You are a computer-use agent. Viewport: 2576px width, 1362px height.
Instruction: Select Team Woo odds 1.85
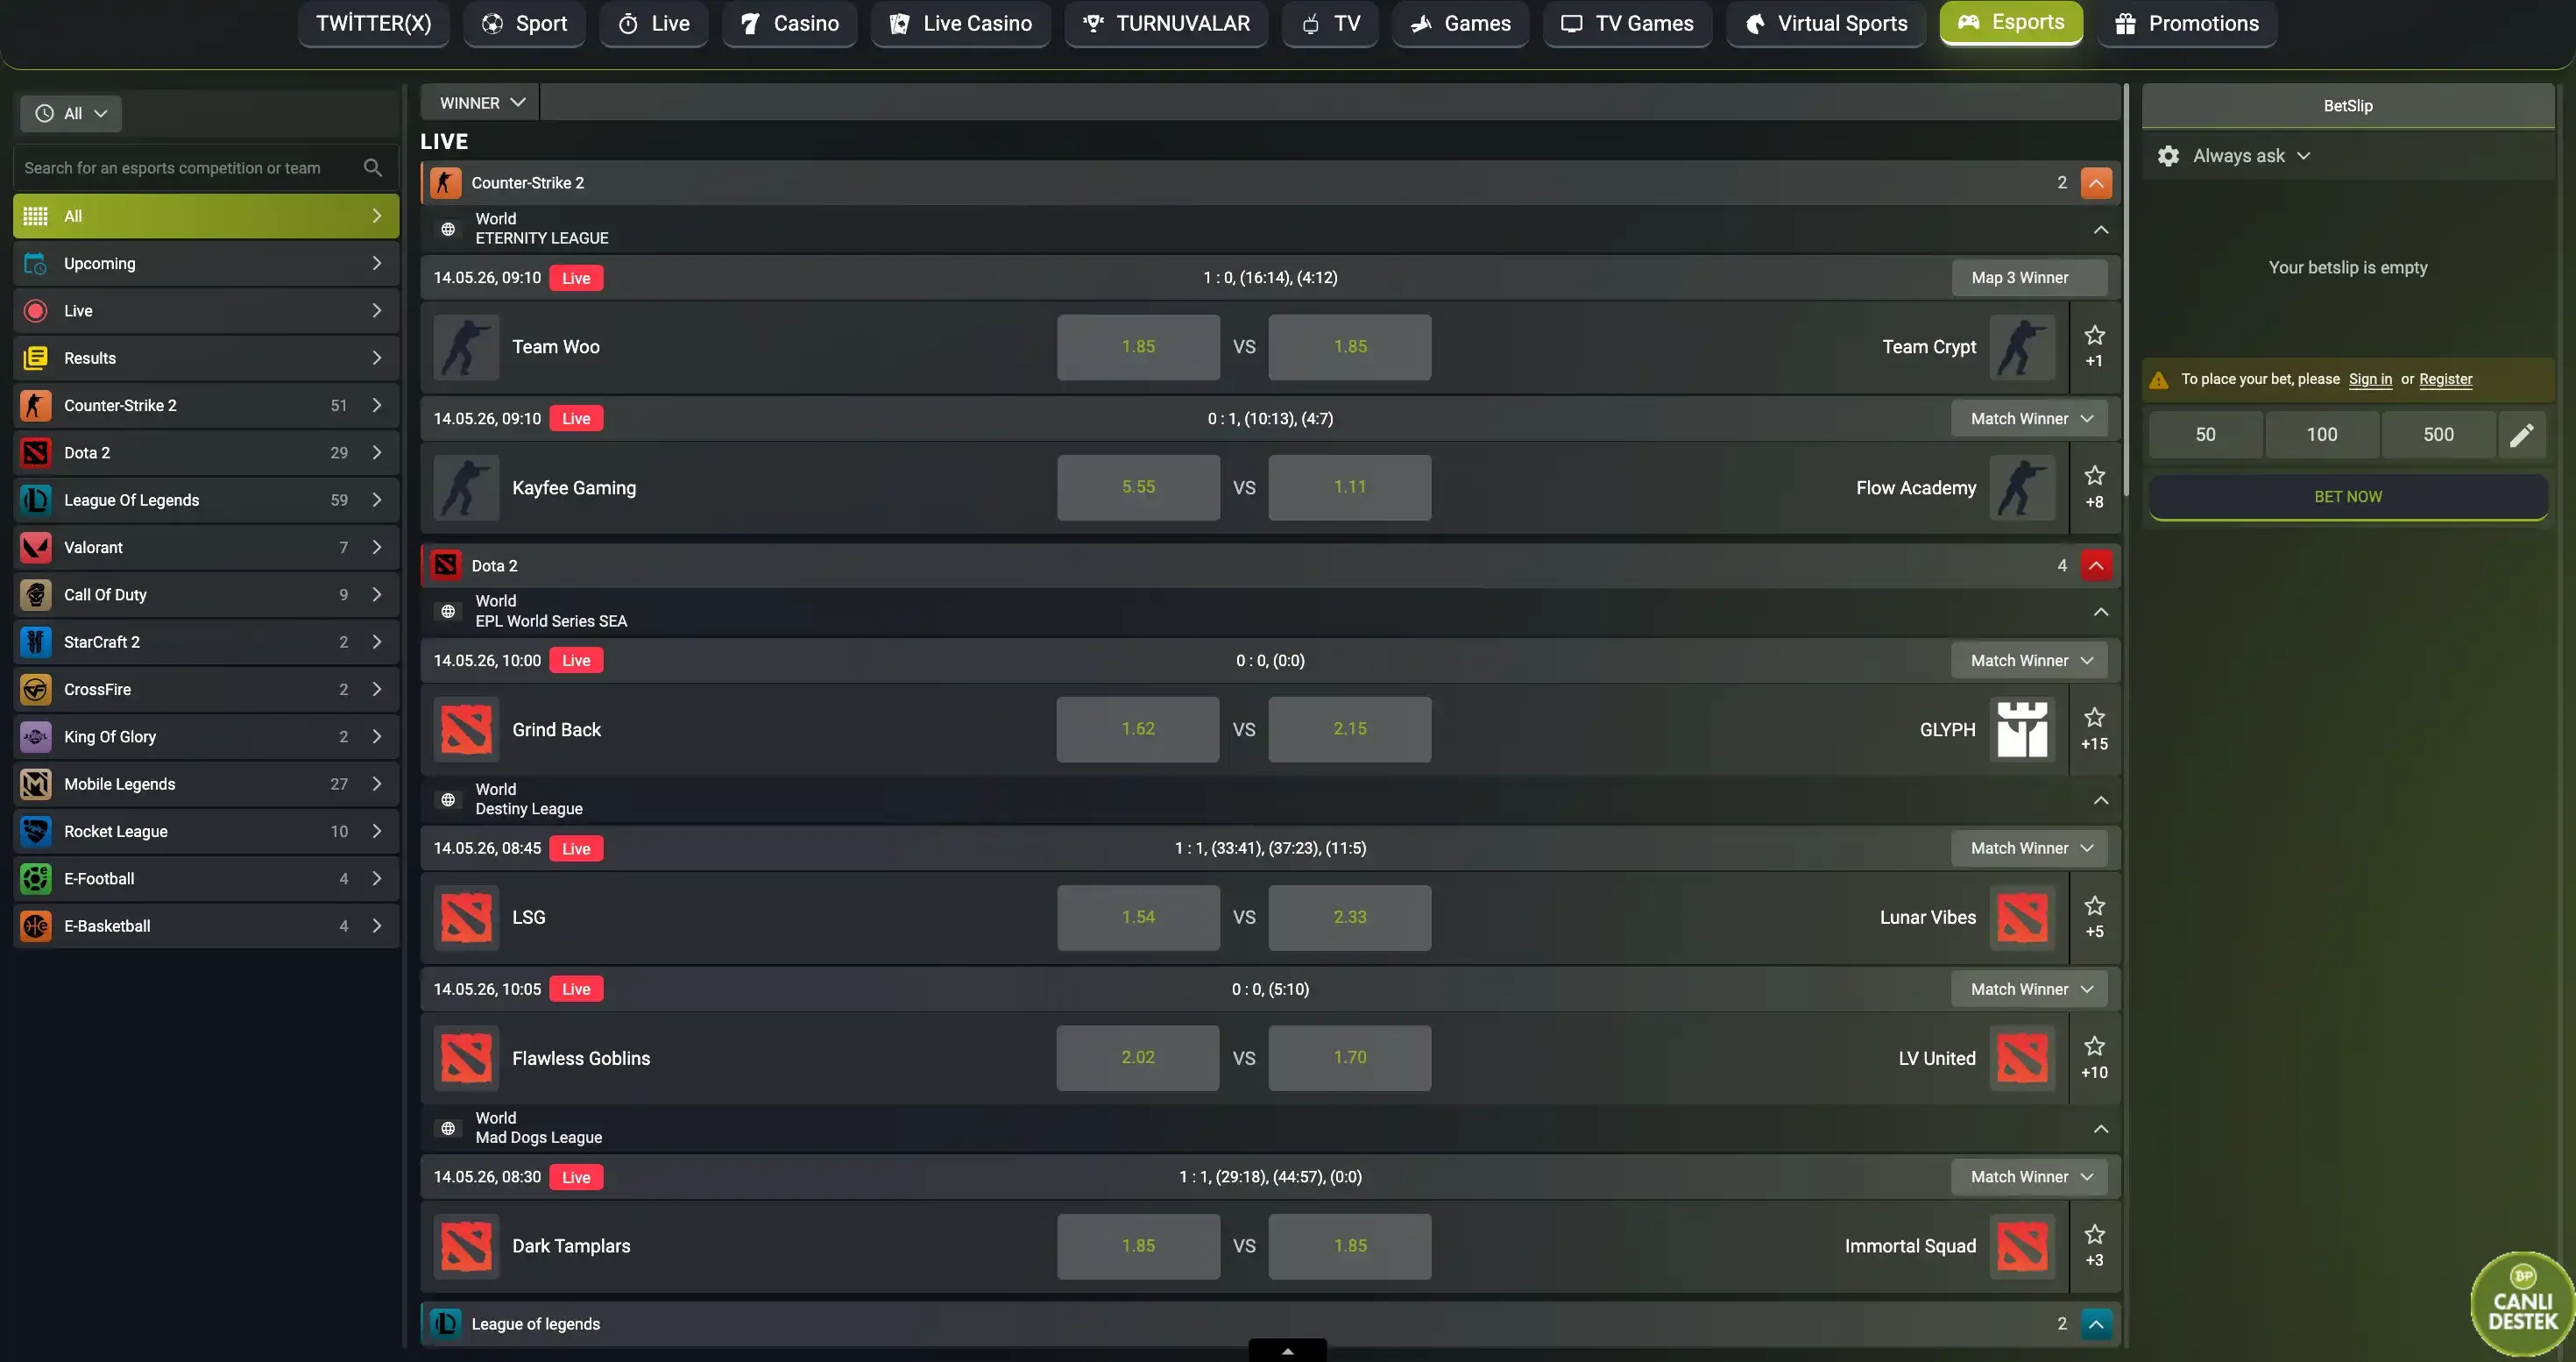click(1138, 347)
